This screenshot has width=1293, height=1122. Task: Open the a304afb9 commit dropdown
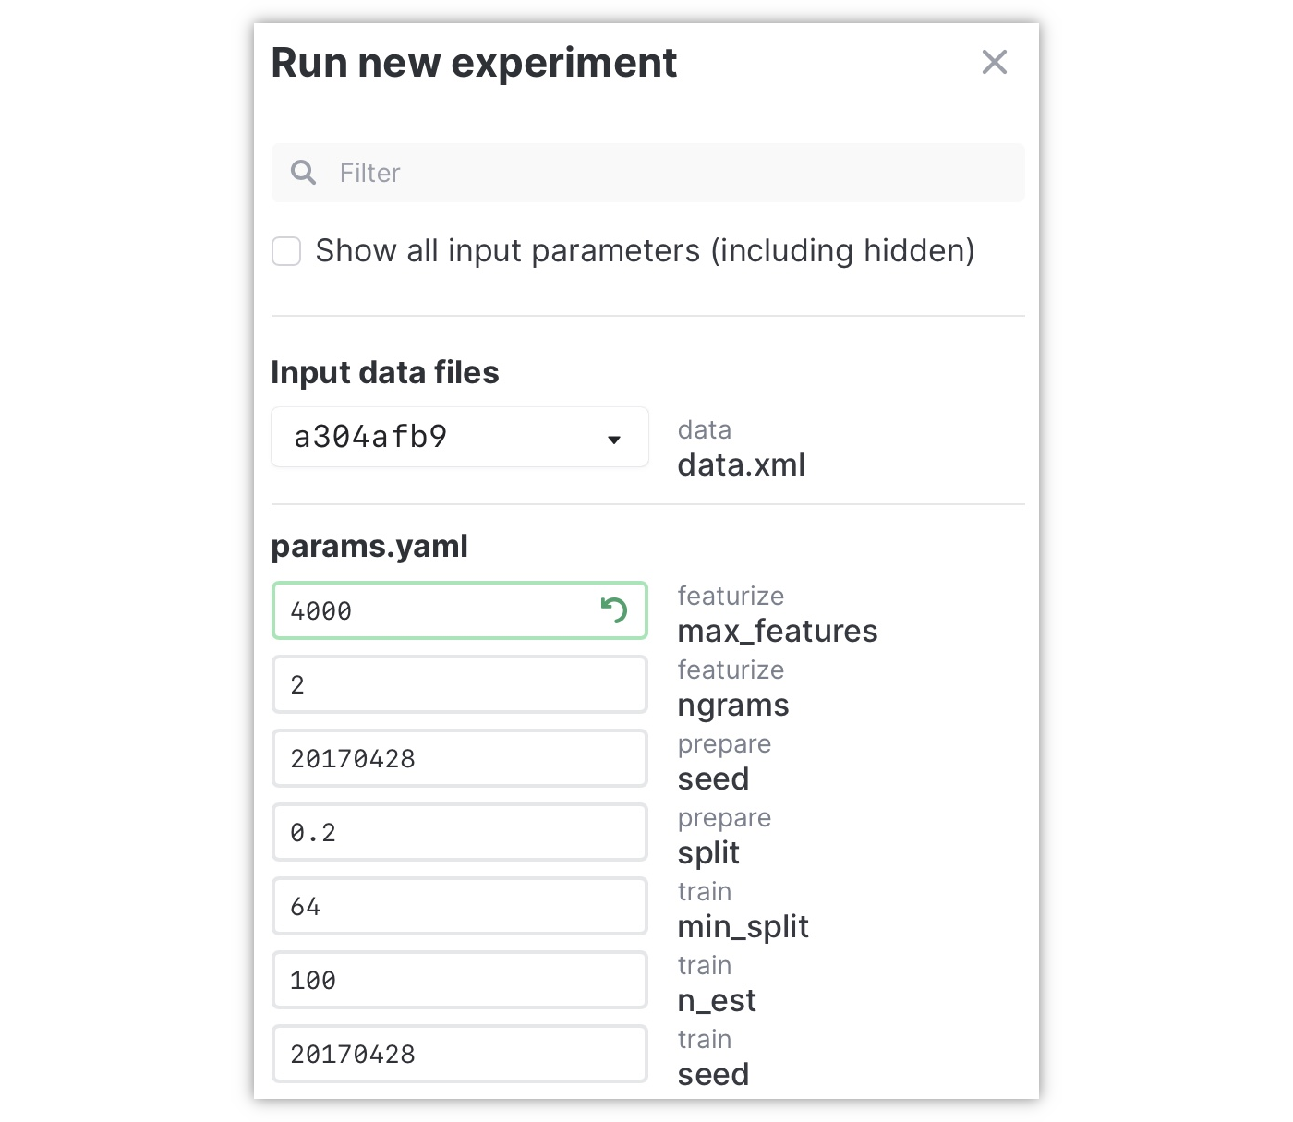pos(459,437)
